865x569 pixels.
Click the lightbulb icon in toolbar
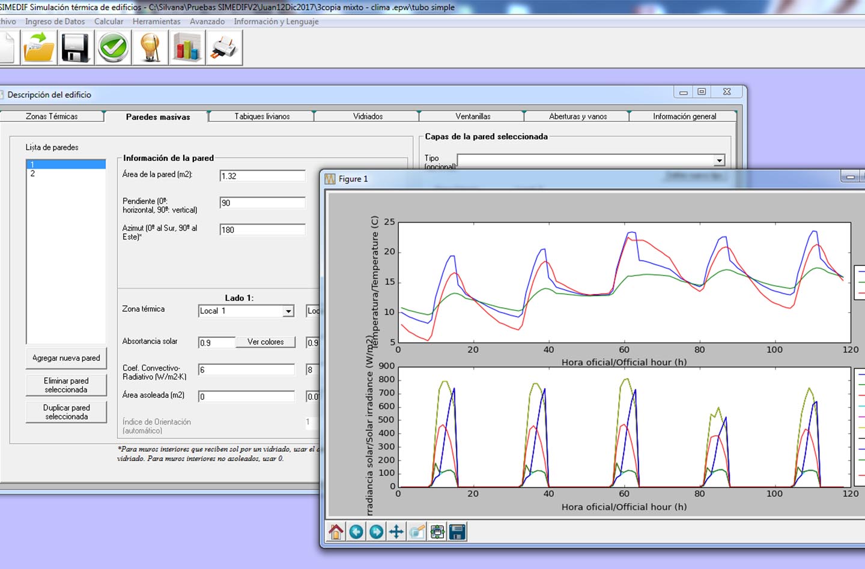click(150, 47)
